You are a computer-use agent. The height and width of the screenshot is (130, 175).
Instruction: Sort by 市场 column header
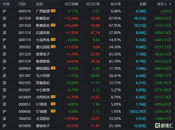[6, 4]
